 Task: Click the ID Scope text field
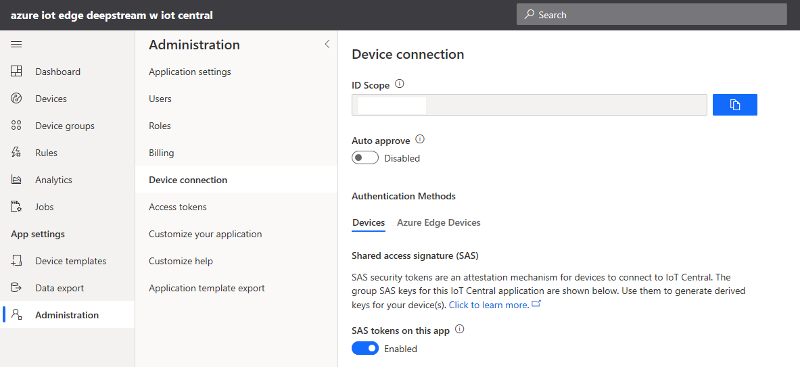point(529,105)
